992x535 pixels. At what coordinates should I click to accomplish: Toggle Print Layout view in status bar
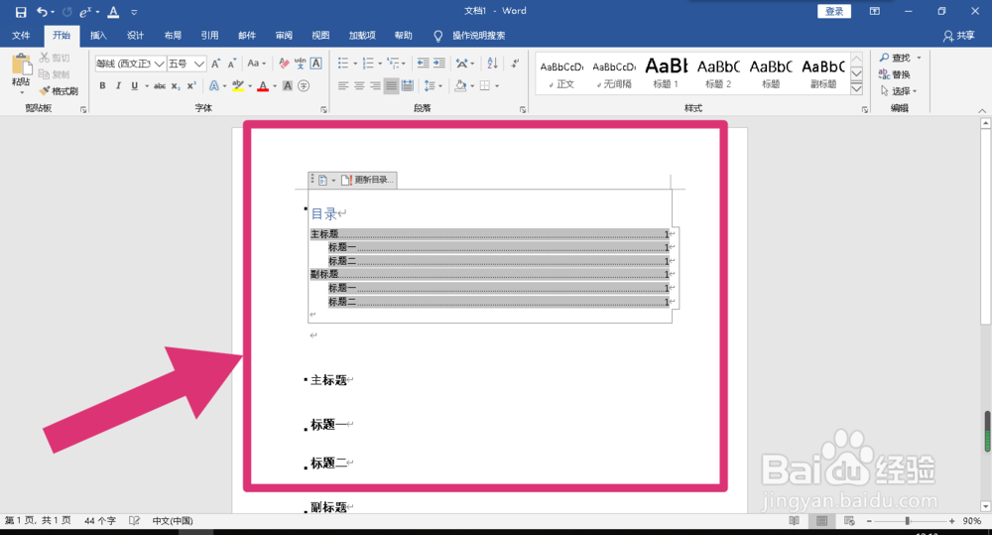click(x=821, y=521)
